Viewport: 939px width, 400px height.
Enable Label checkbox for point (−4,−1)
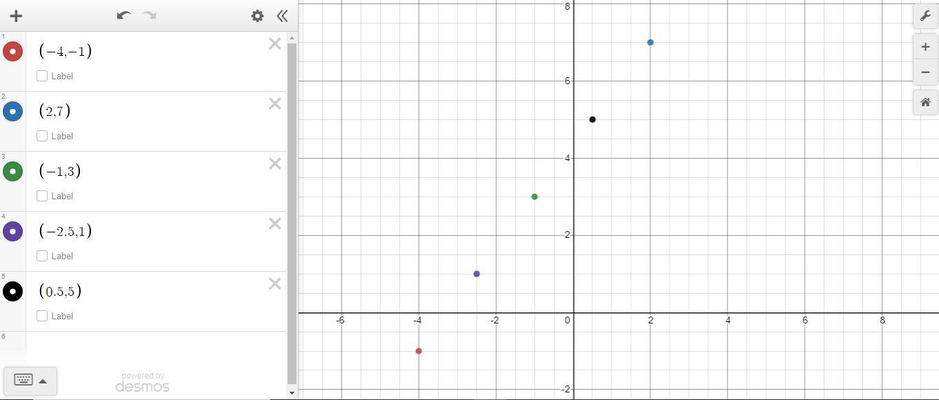coord(42,76)
